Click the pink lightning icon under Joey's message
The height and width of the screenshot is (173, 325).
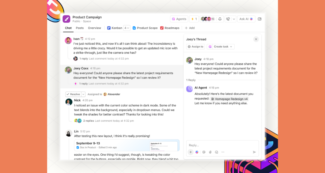point(76,84)
